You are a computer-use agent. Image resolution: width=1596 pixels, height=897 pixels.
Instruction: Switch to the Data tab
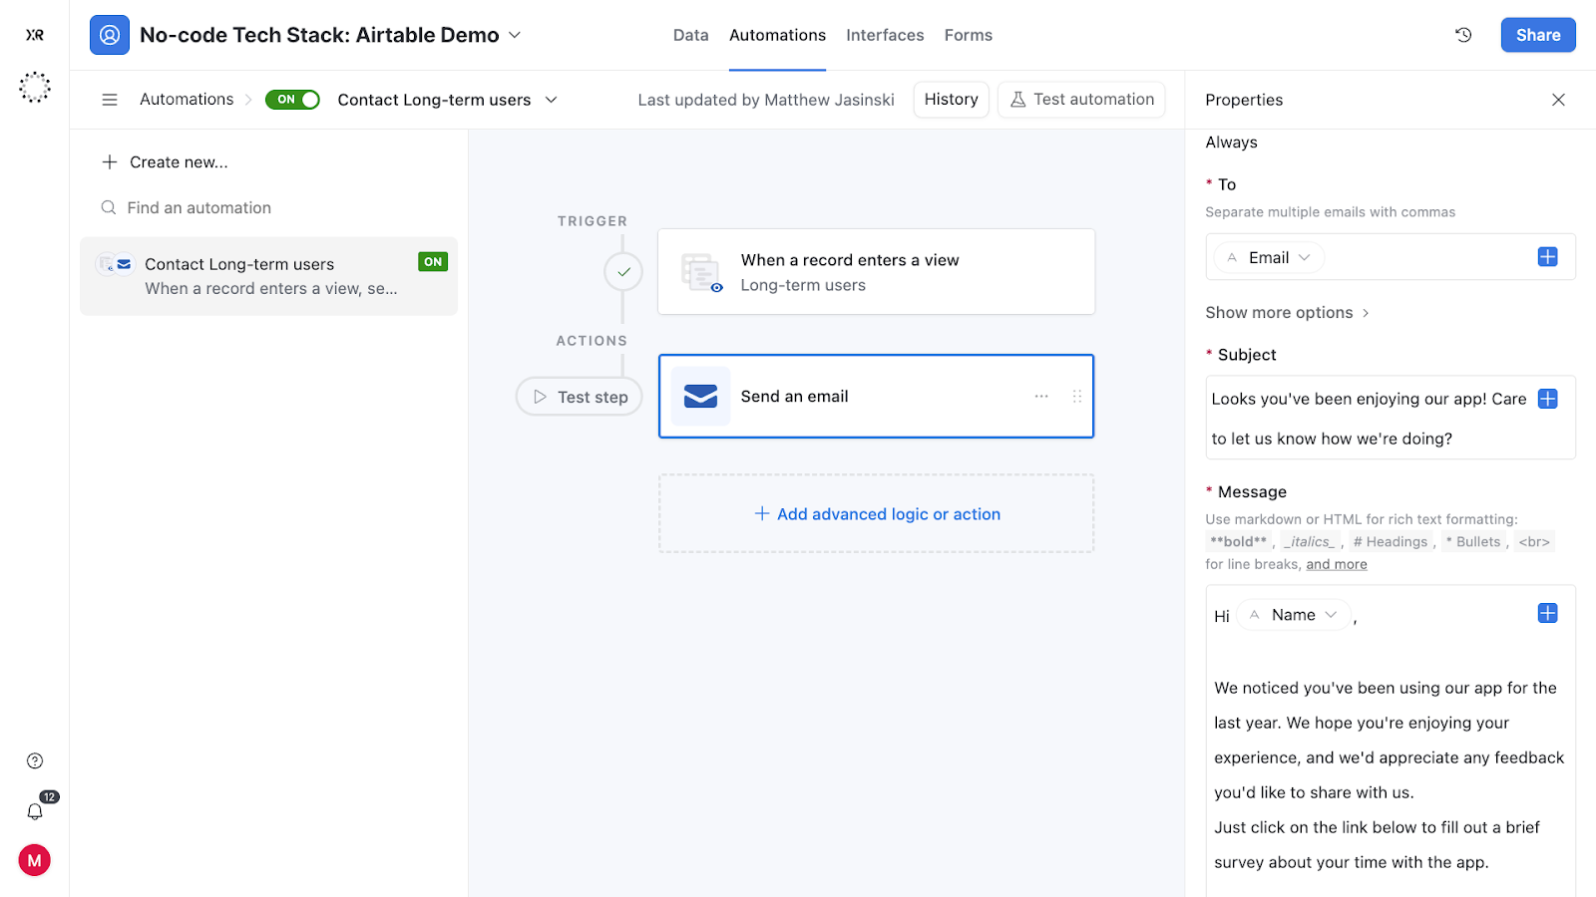[691, 35]
